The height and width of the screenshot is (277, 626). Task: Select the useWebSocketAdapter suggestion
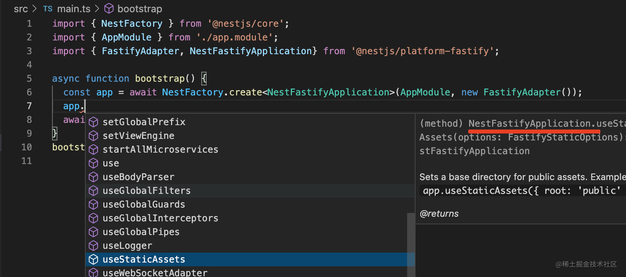250,272
